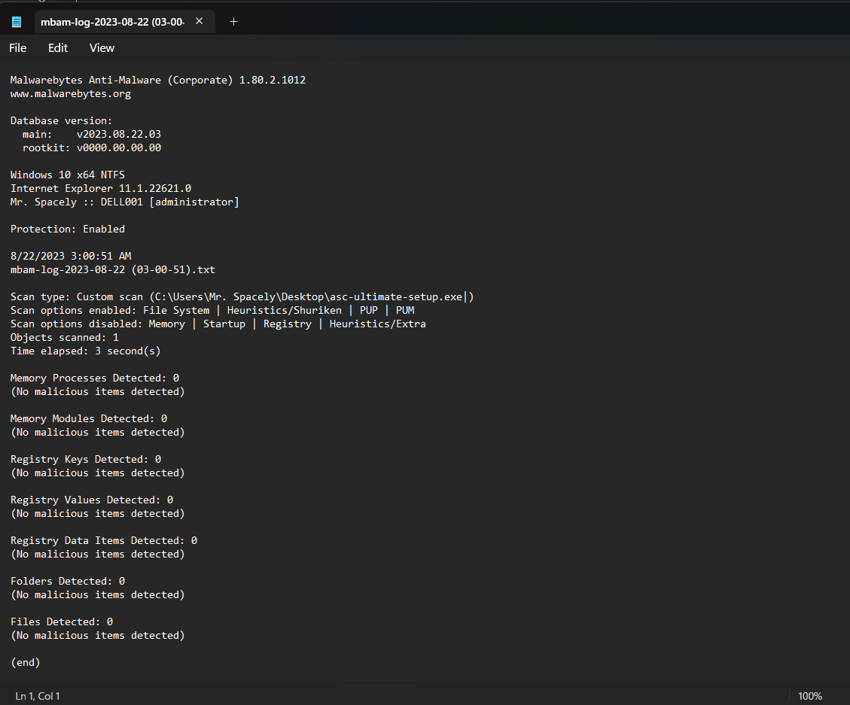Click the 'Scan type: Custom scan' line
850x705 pixels.
coord(242,296)
